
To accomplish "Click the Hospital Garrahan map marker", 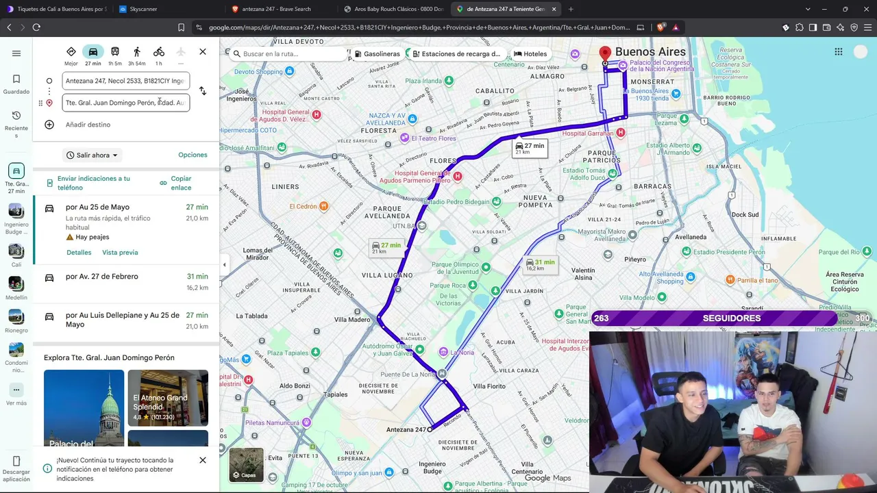I will tap(621, 132).
